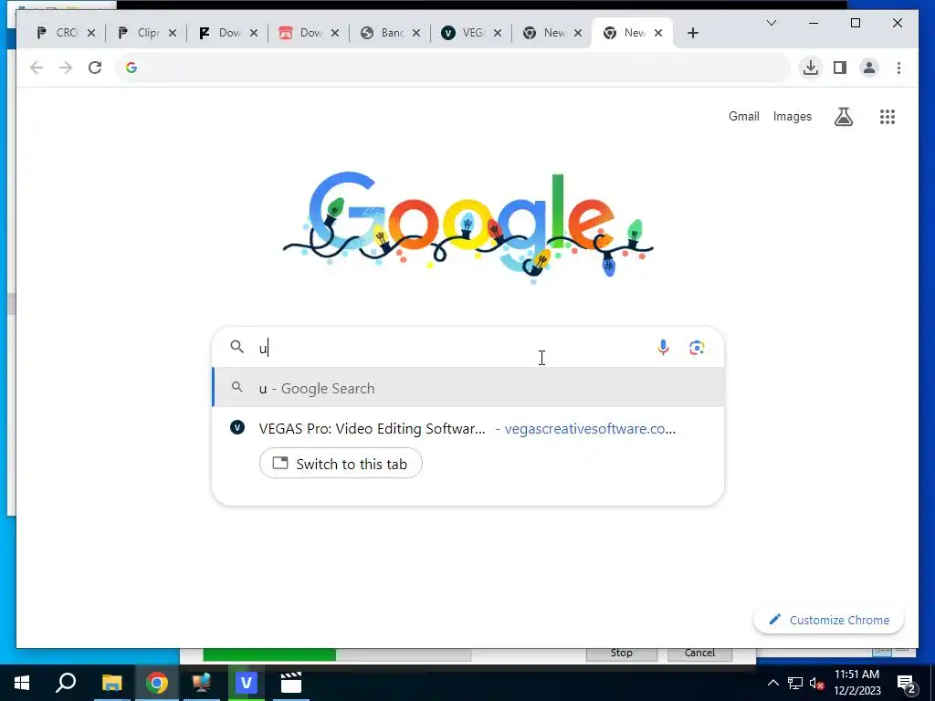Close the Clip tab

tap(173, 33)
